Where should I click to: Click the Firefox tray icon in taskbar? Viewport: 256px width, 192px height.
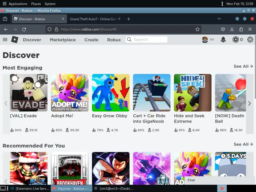pos(222,188)
